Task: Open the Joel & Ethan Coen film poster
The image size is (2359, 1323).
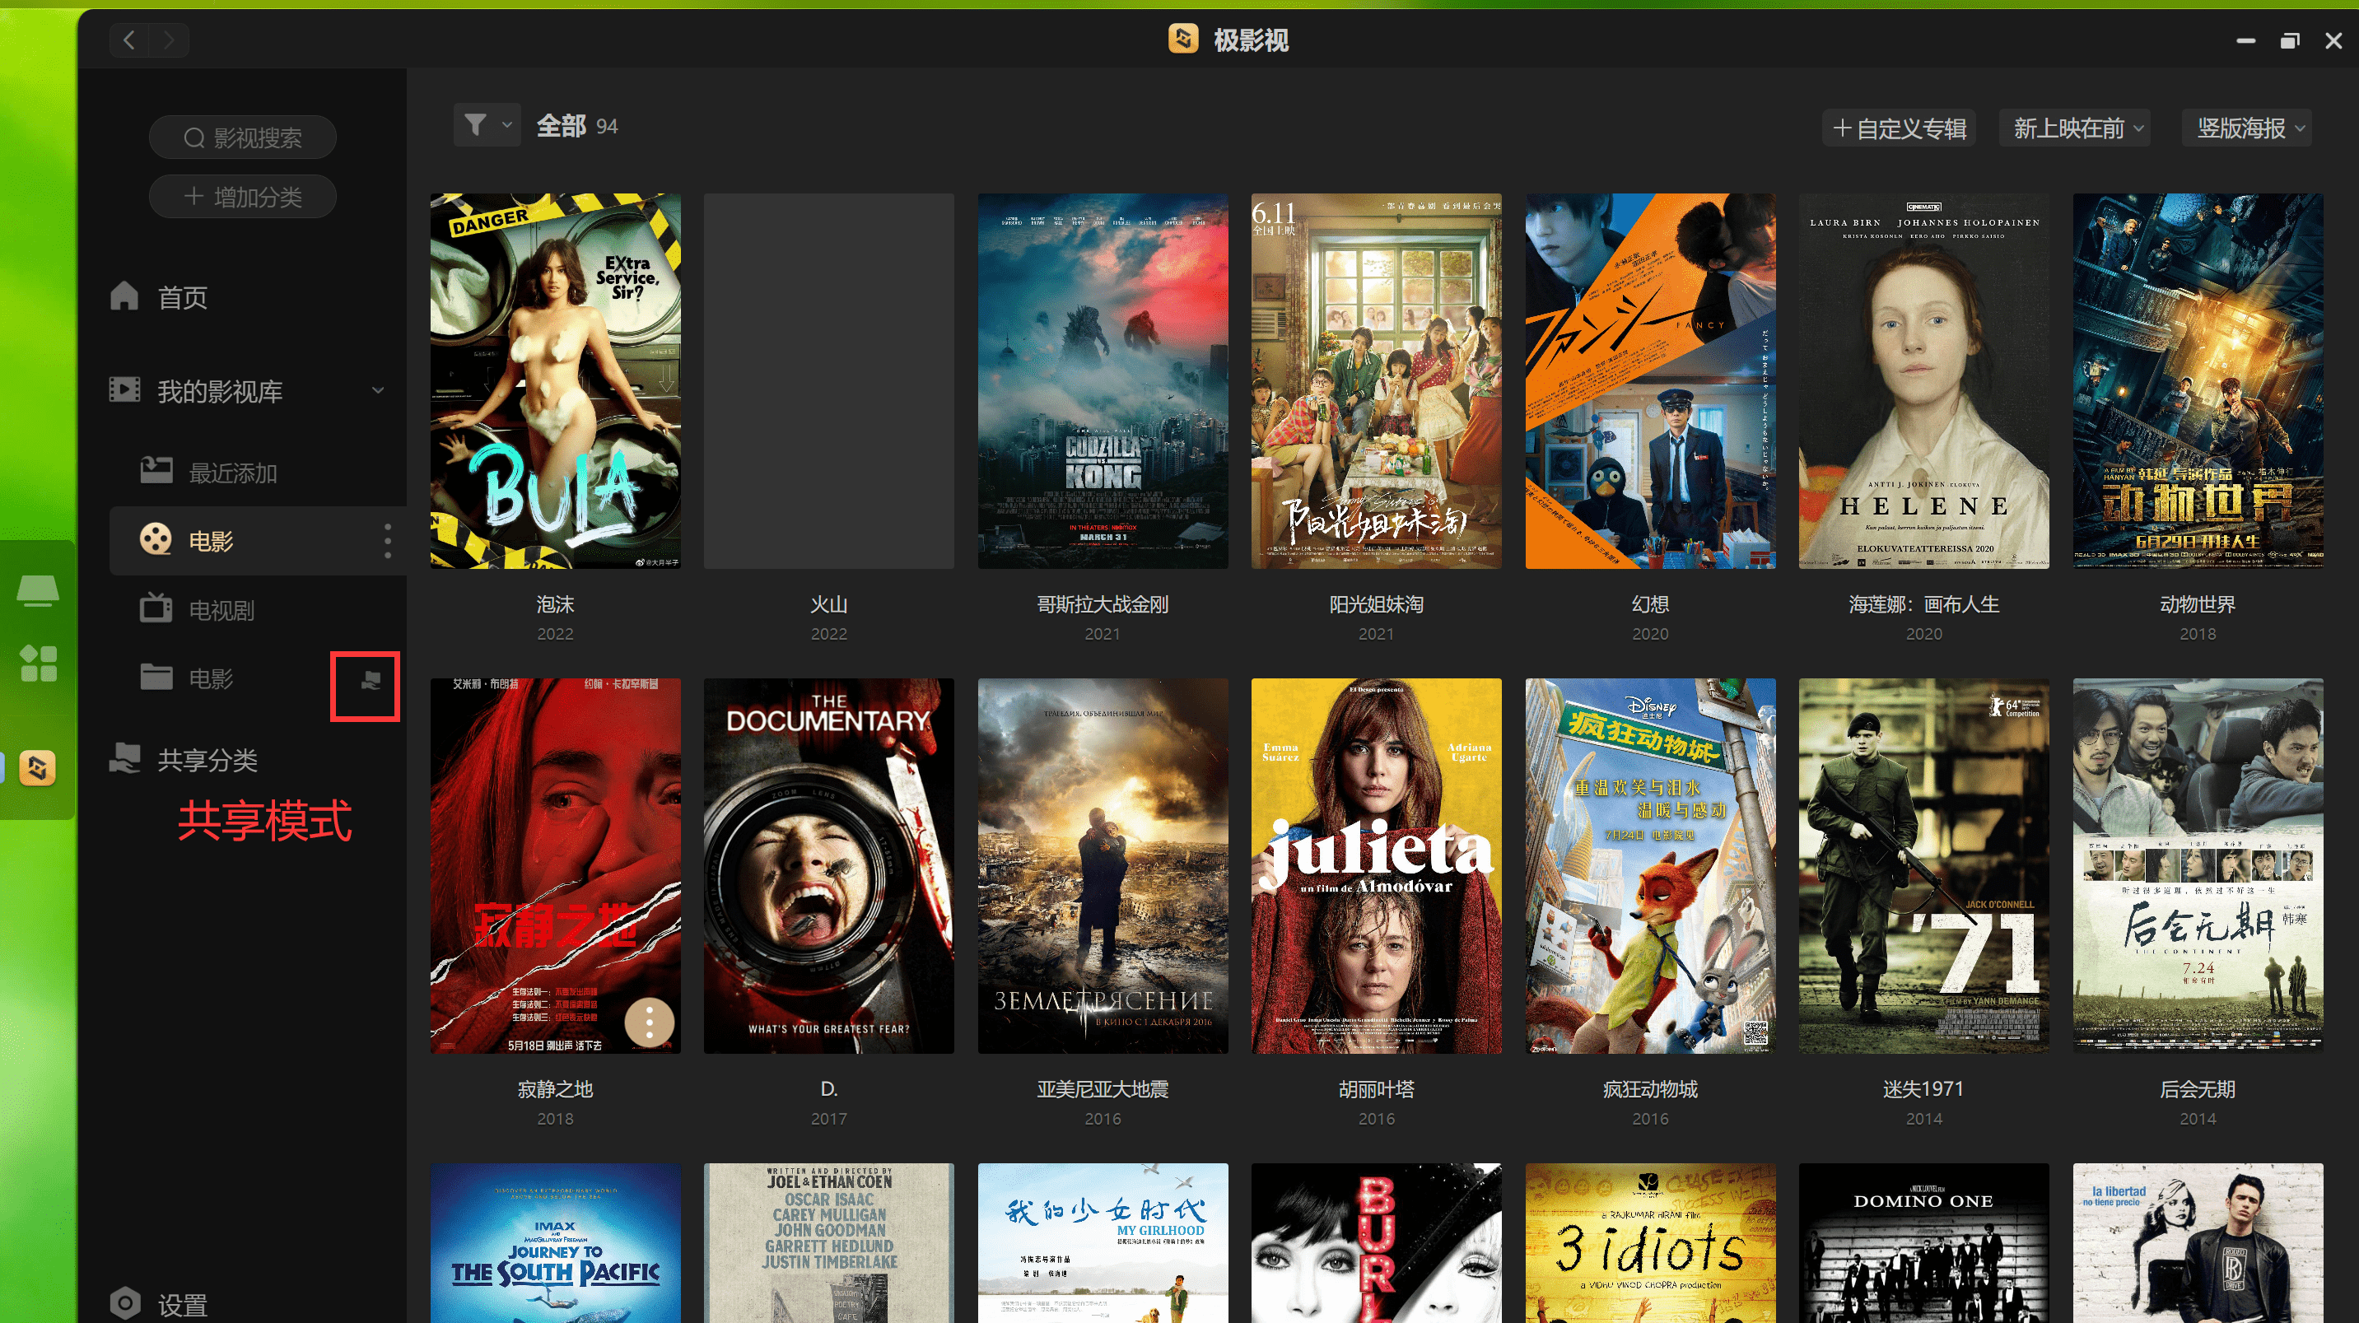Action: point(829,1243)
